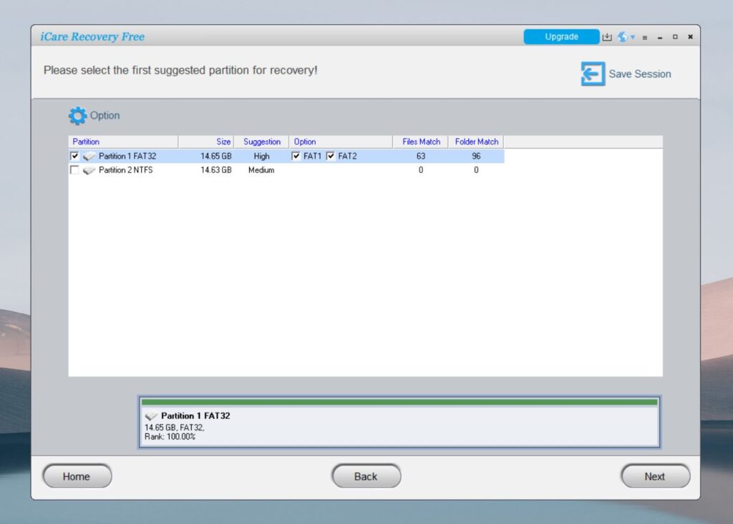Sort by the Size column header
Viewport: 733px width, 524px height.
tap(206, 142)
